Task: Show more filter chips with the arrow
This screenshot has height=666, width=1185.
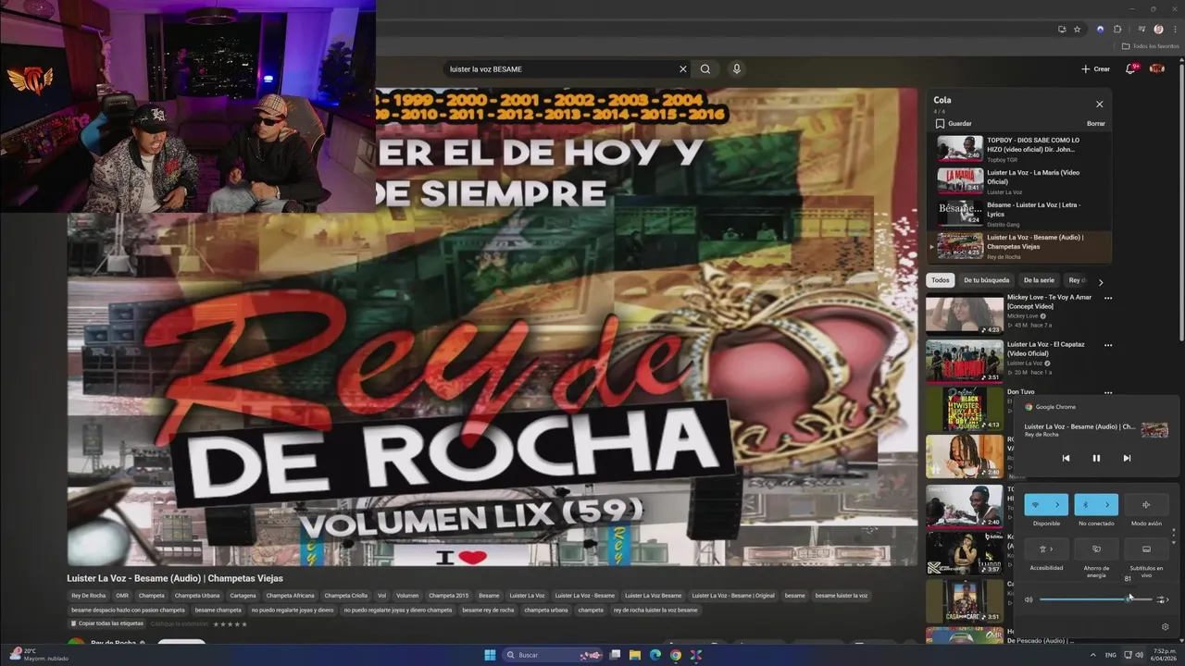Action: (x=1101, y=281)
